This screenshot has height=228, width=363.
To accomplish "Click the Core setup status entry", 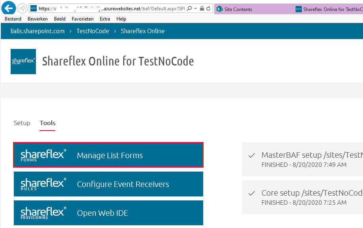I will click(x=302, y=197).
